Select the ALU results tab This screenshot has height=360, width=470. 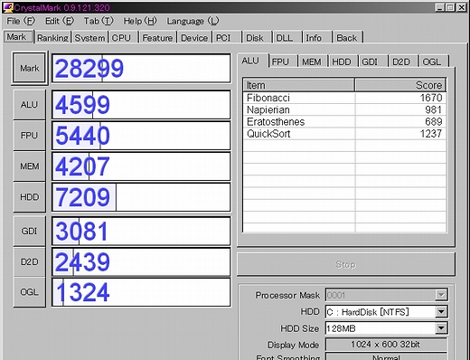click(x=253, y=61)
